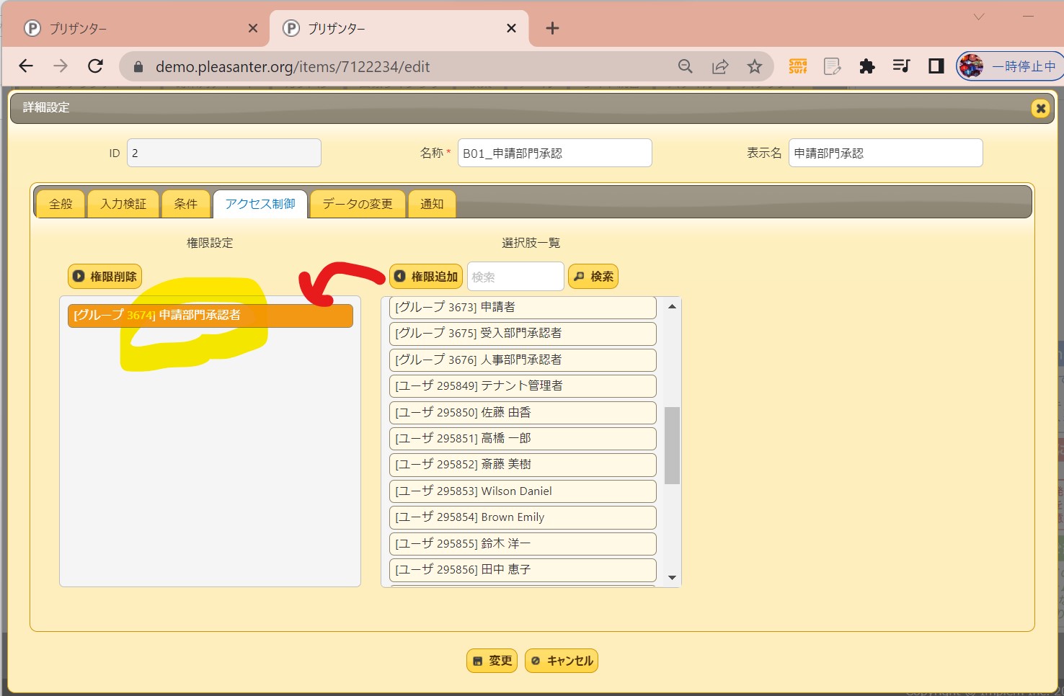Select [ユーザ 295853] Wilson Daniel option
1064x696 pixels.
click(x=523, y=491)
